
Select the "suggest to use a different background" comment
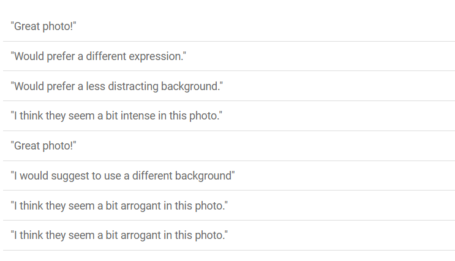click(123, 176)
